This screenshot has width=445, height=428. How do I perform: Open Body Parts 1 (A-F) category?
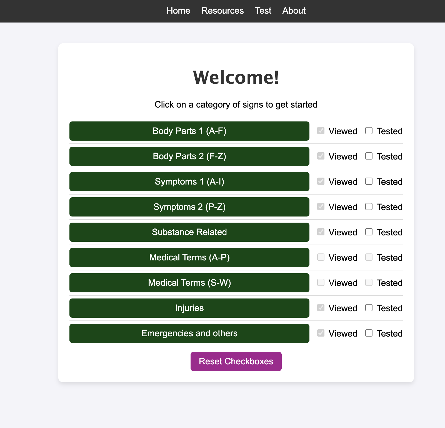[189, 131]
